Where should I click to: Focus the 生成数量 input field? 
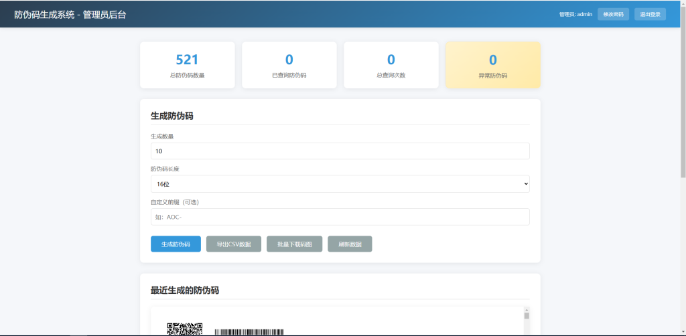pos(340,151)
